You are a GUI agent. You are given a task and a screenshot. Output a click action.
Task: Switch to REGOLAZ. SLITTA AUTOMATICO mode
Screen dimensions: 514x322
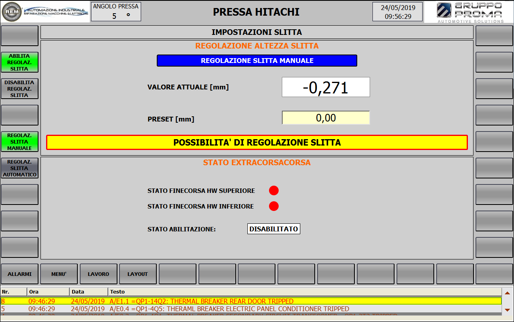(x=20, y=168)
